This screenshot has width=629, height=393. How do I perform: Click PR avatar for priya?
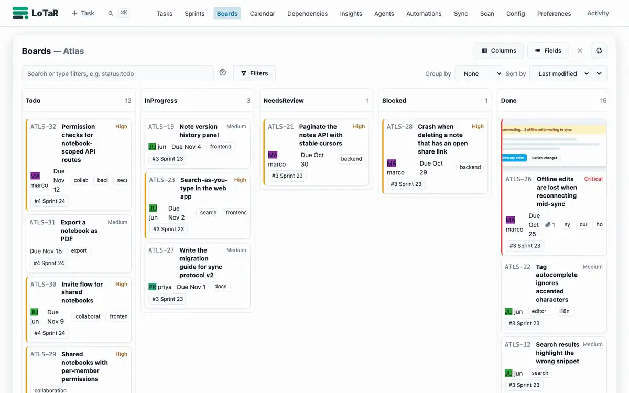(153, 287)
